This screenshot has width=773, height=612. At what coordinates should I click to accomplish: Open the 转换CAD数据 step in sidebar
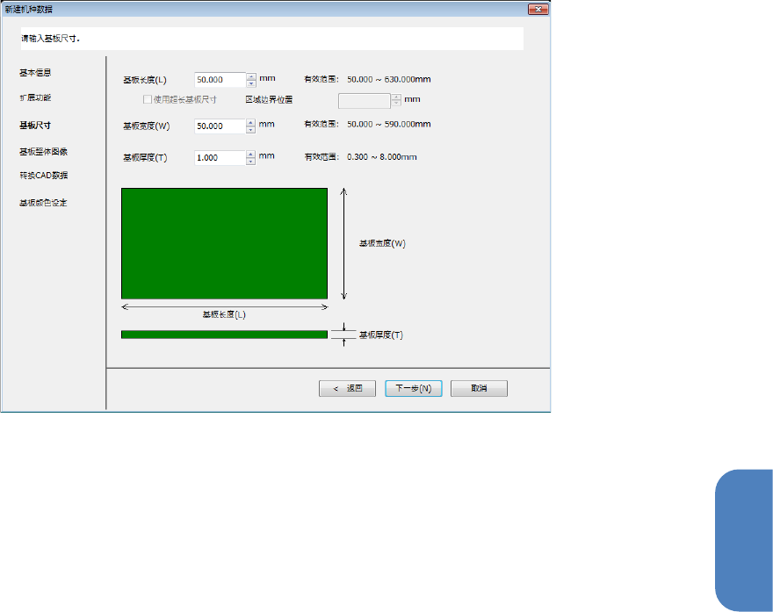point(43,176)
